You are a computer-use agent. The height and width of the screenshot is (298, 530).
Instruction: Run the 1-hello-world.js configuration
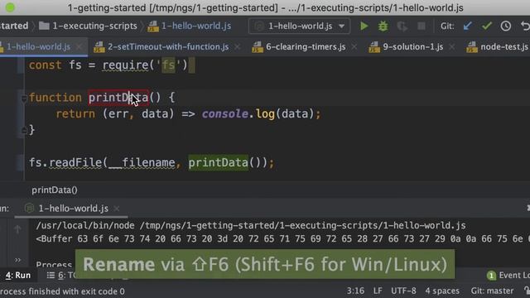(x=364, y=26)
